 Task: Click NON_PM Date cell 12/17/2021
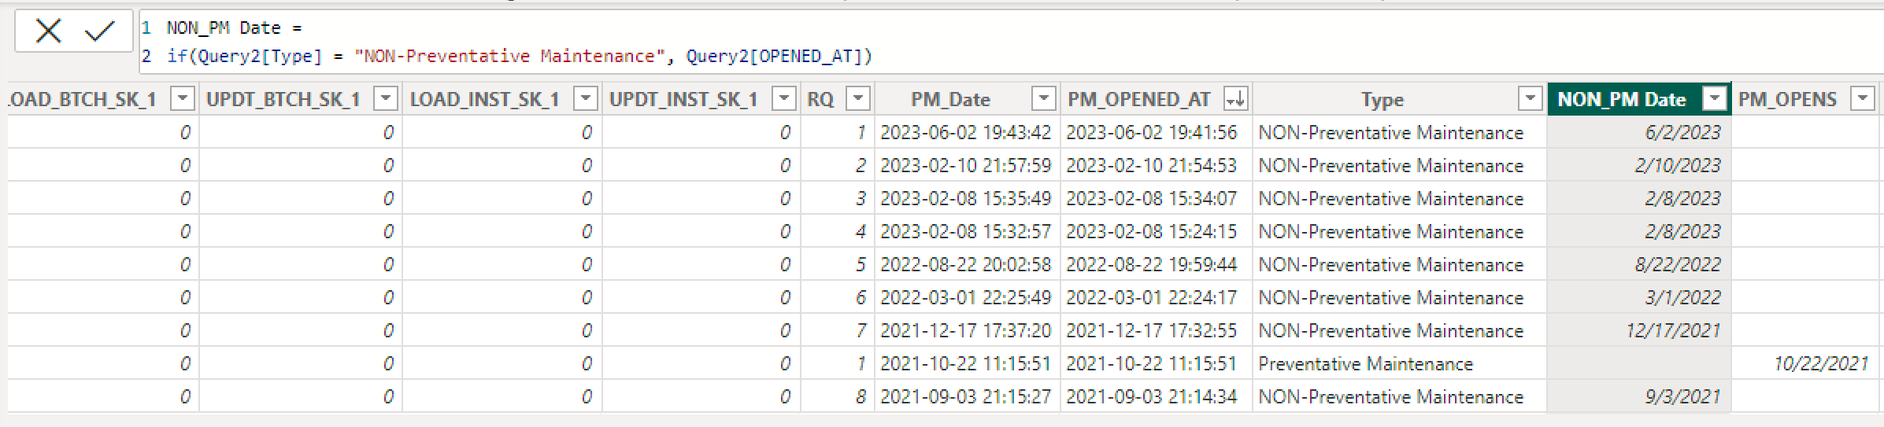click(x=1639, y=331)
